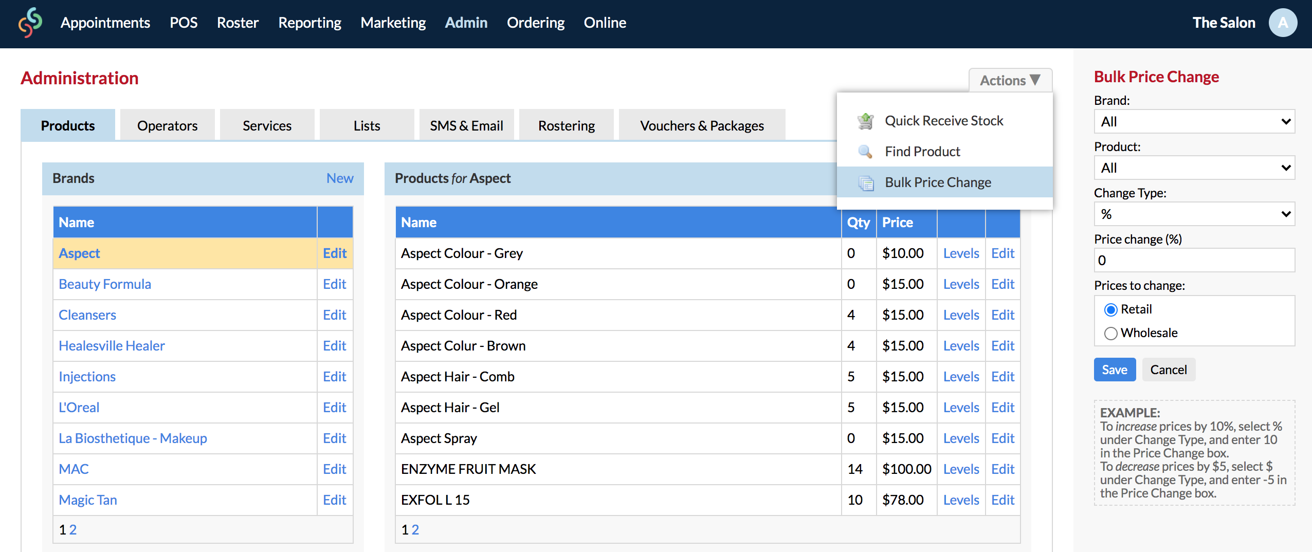Image resolution: width=1312 pixels, height=552 pixels.
Task: Open the user avatar A icon
Action: (1283, 23)
